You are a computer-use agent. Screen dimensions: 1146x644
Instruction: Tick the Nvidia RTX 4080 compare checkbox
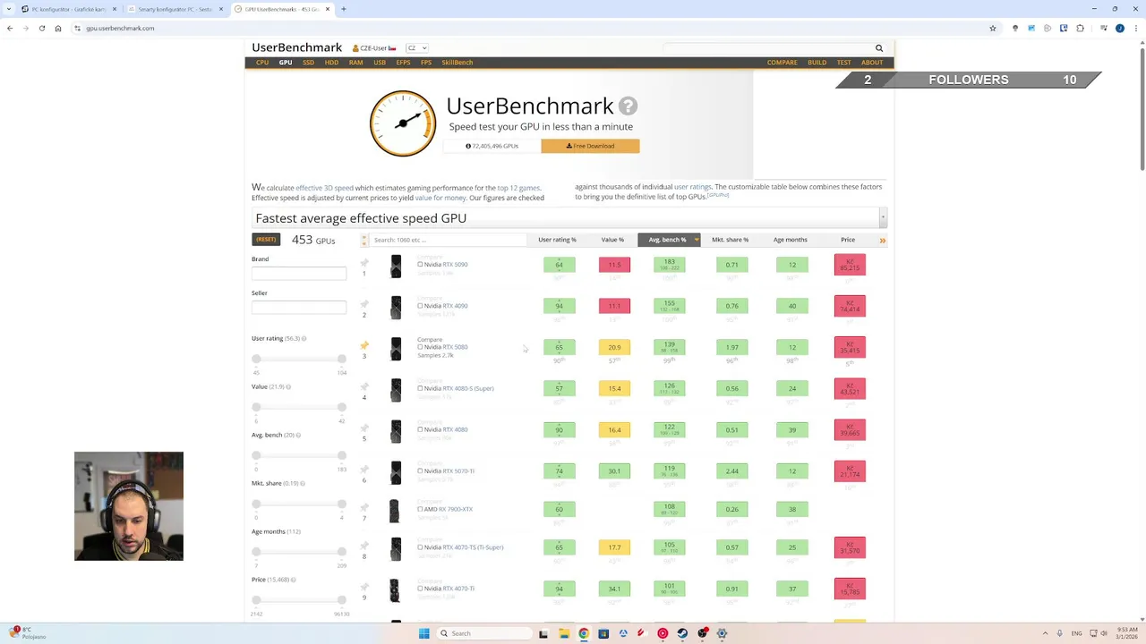coord(420,429)
